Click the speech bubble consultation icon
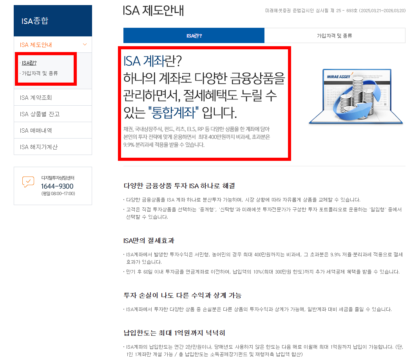The width and height of the screenshot is (420, 362). 28,182
